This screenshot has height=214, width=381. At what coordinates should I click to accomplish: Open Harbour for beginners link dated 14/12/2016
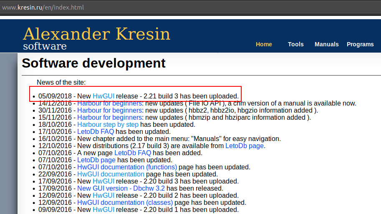coord(110,103)
